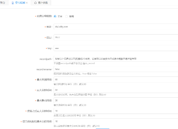Close the 空号检测 tab

[27, 3]
